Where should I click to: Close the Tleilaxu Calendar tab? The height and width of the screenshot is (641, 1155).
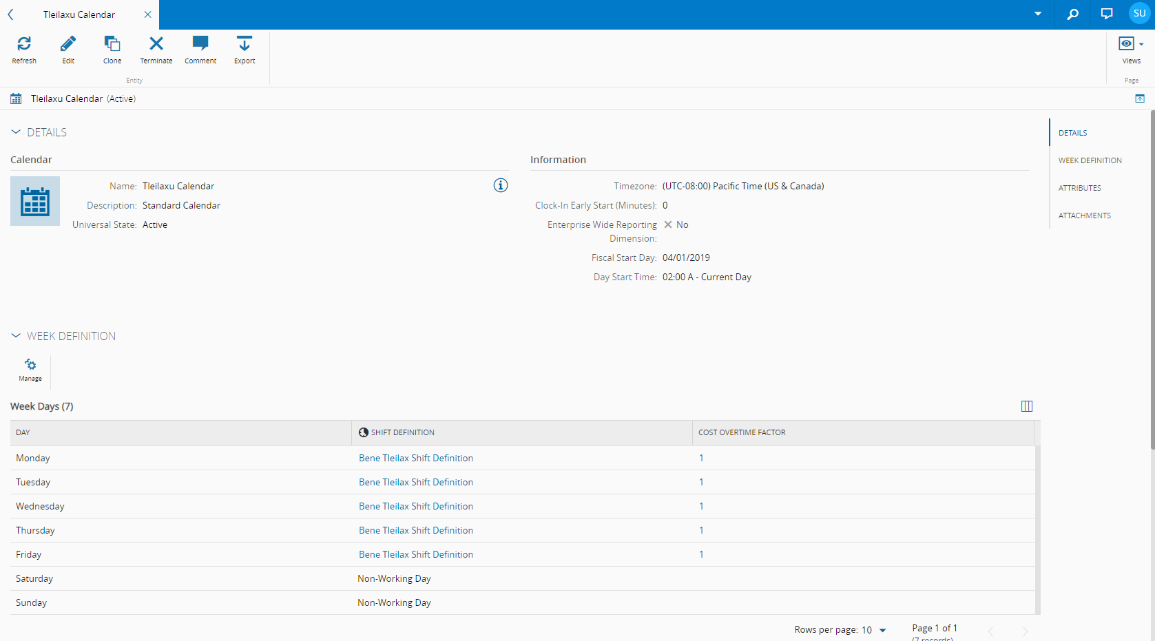pos(147,14)
